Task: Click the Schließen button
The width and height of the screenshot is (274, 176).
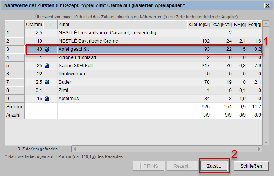Action: click(251, 166)
